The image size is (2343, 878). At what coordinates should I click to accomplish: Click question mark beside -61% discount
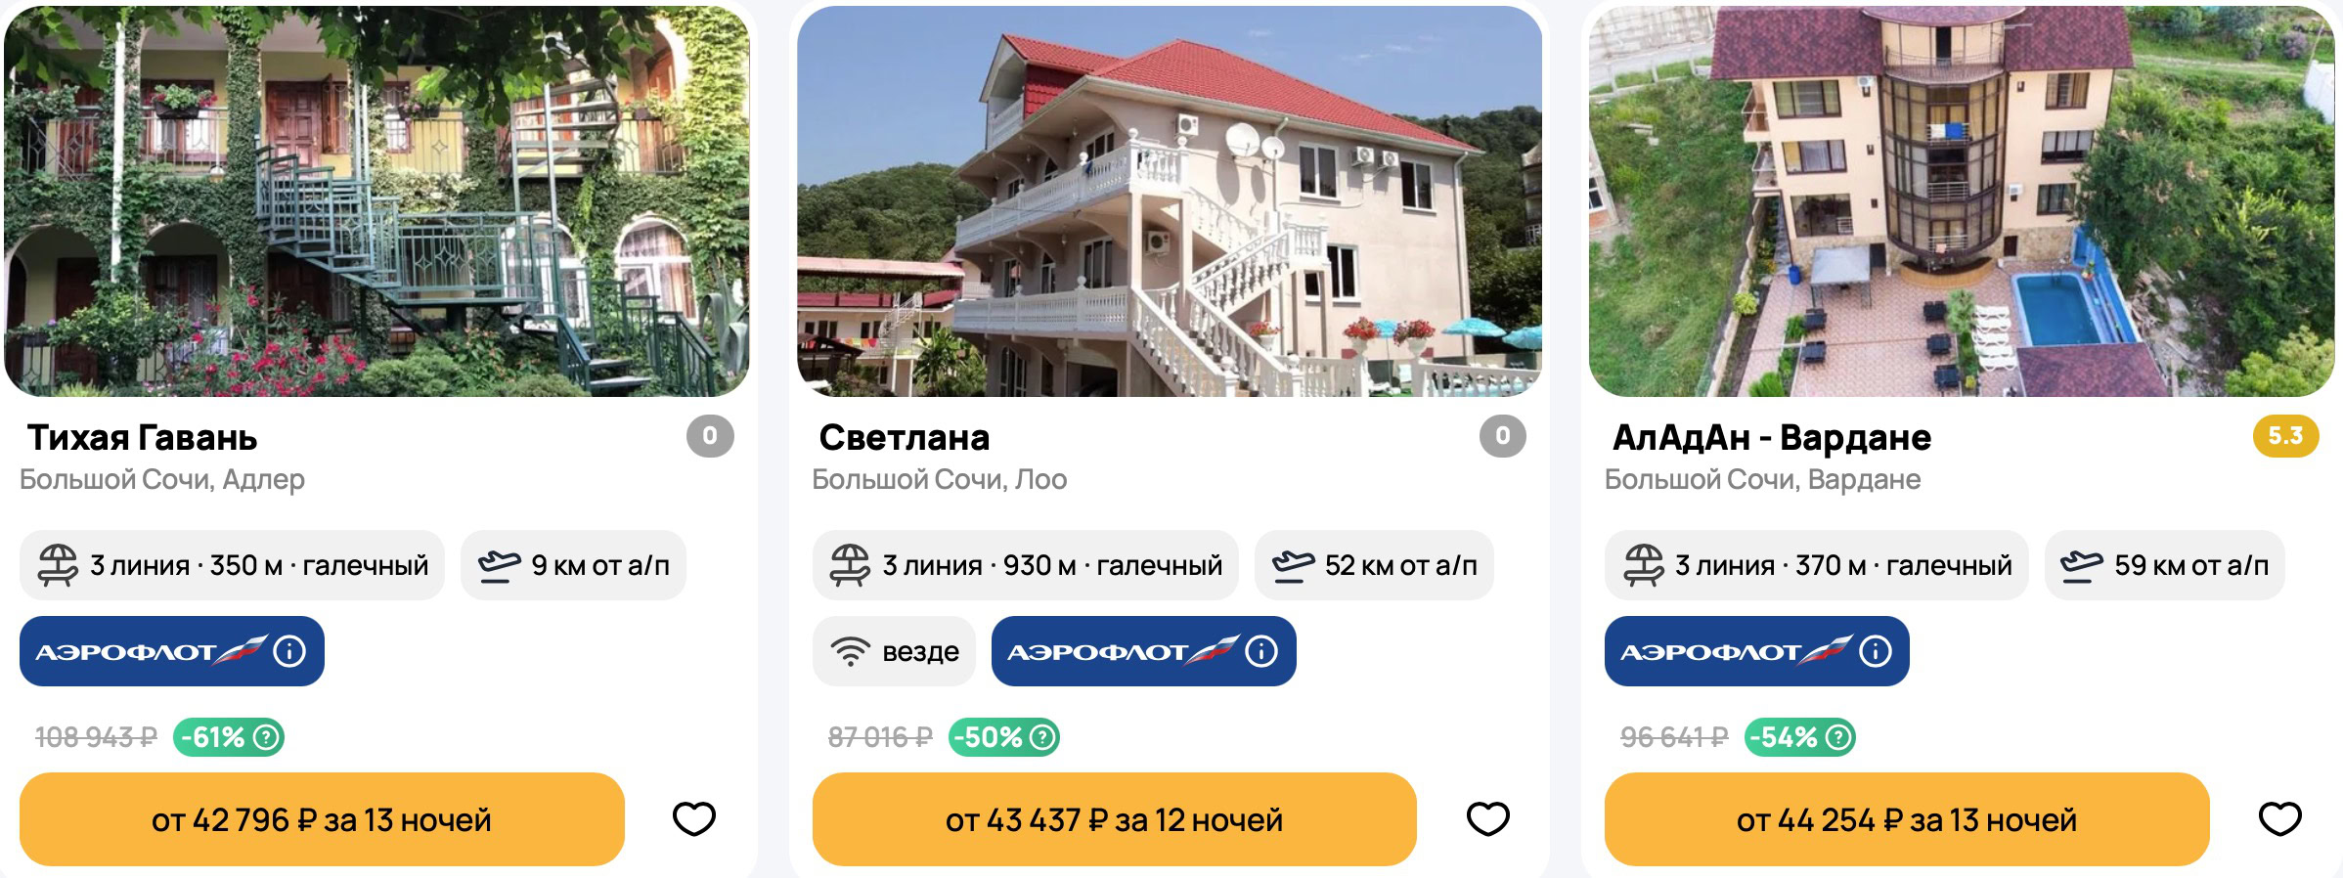(x=265, y=737)
